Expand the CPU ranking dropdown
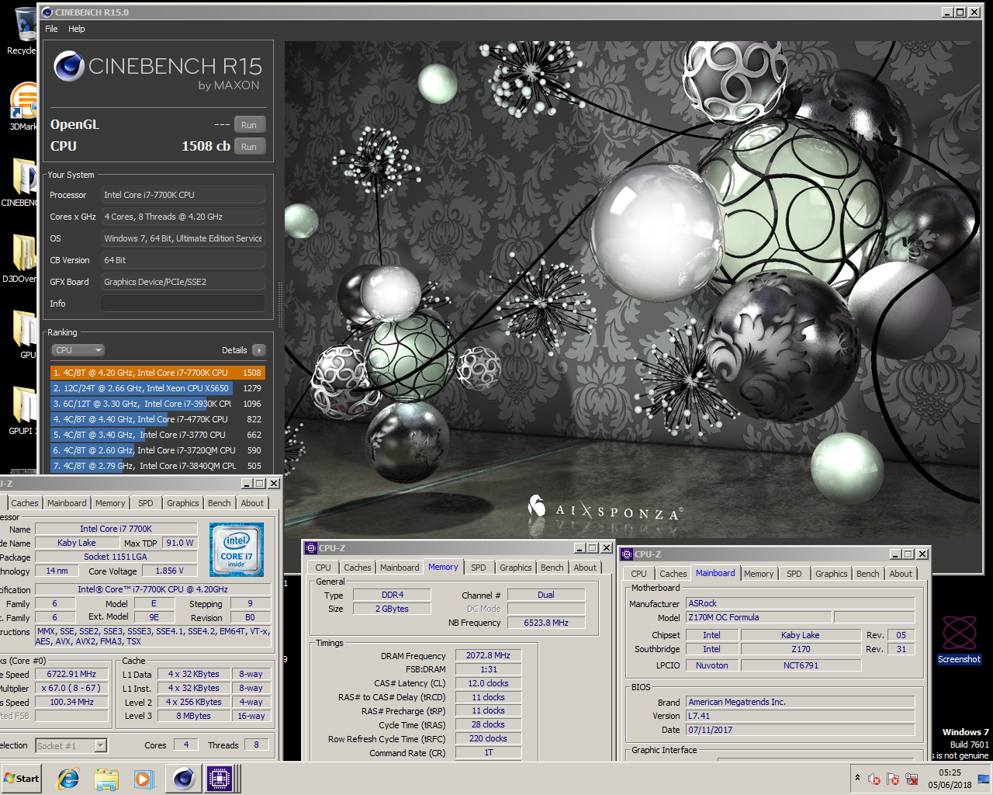The width and height of the screenshot is (993, 795). pyautogui.click(x=78, y=350)
